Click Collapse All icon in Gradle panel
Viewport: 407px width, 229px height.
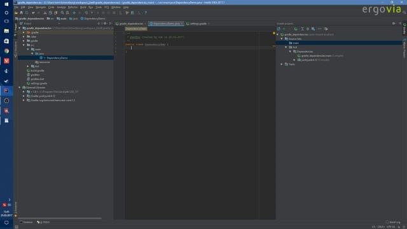(x=308, y=29)
